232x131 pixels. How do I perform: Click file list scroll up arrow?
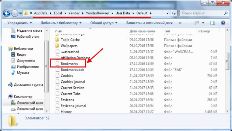click(227, 30)
